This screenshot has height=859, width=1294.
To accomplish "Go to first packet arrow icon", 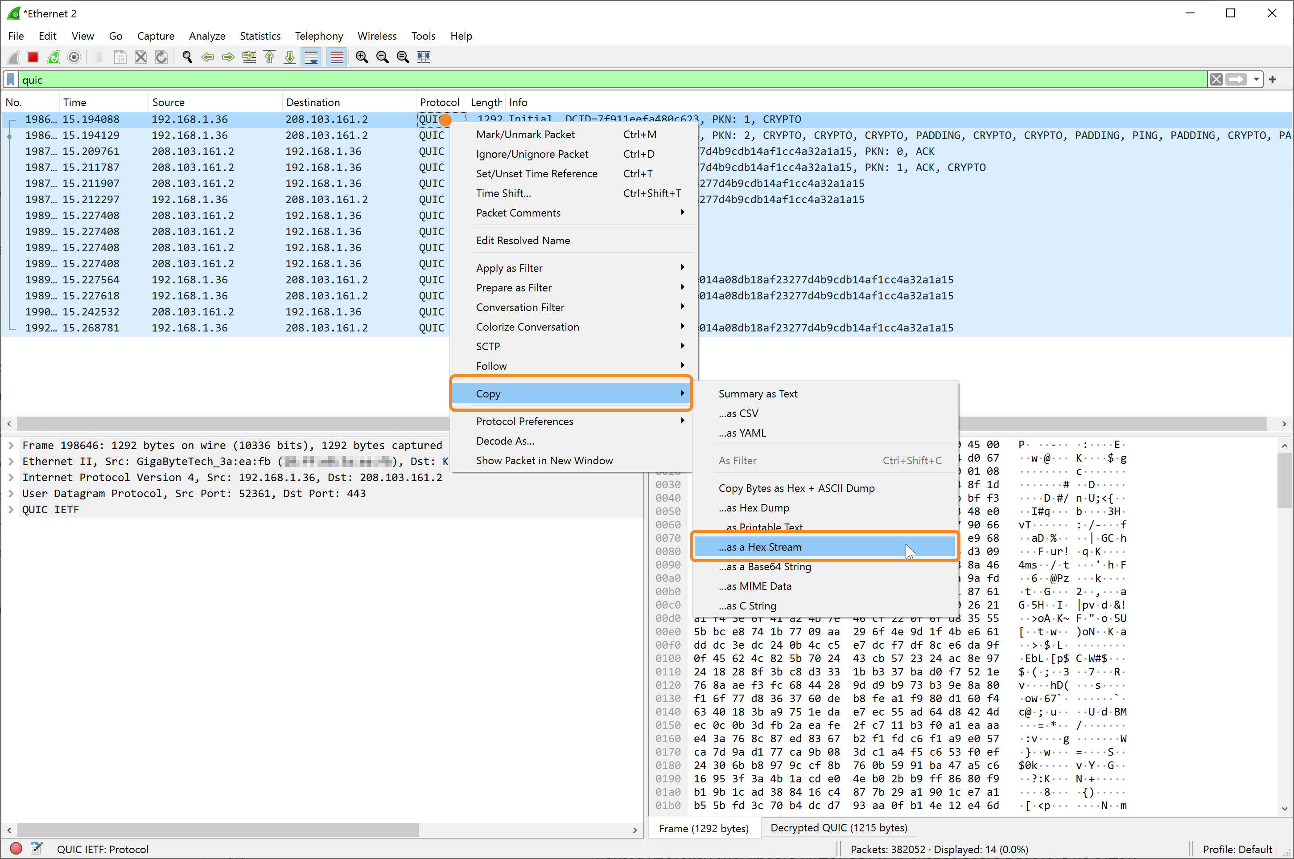I will [270, 57].
